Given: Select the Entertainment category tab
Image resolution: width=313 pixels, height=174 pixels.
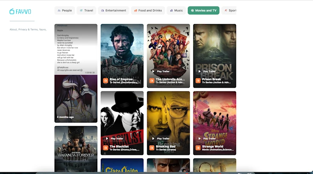Looking at the screenshot, I should (114, 11).
